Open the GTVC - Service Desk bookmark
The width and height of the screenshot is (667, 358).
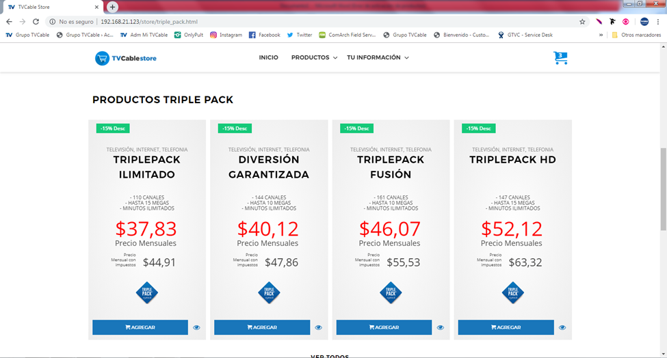[x=525, y=35]
